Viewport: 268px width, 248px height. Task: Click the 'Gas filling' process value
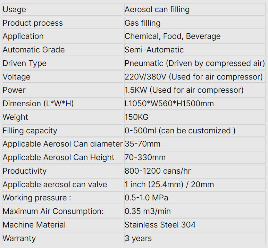click(142, 23)
